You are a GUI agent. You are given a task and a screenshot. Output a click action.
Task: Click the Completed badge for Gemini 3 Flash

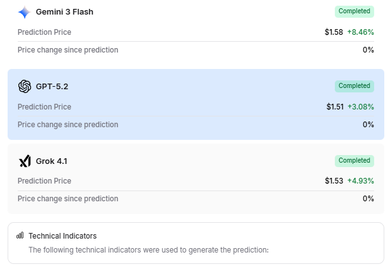click(354, 11)
